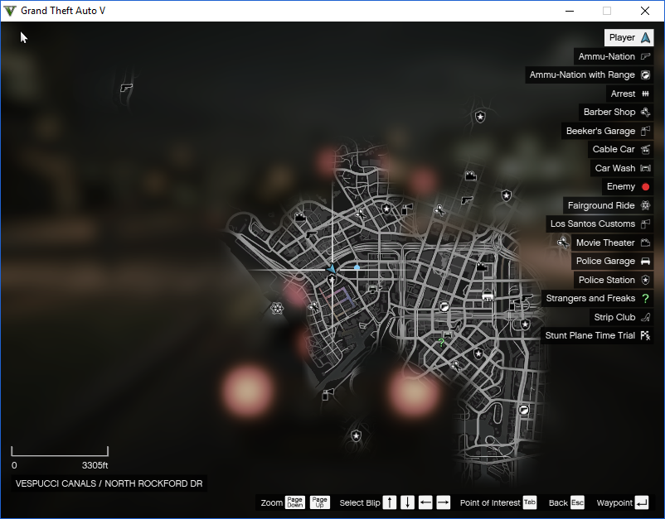Select Movie Theater in the legend
Image resolution: width=665 pixels, height=519 pixels.
coord(613,243)
